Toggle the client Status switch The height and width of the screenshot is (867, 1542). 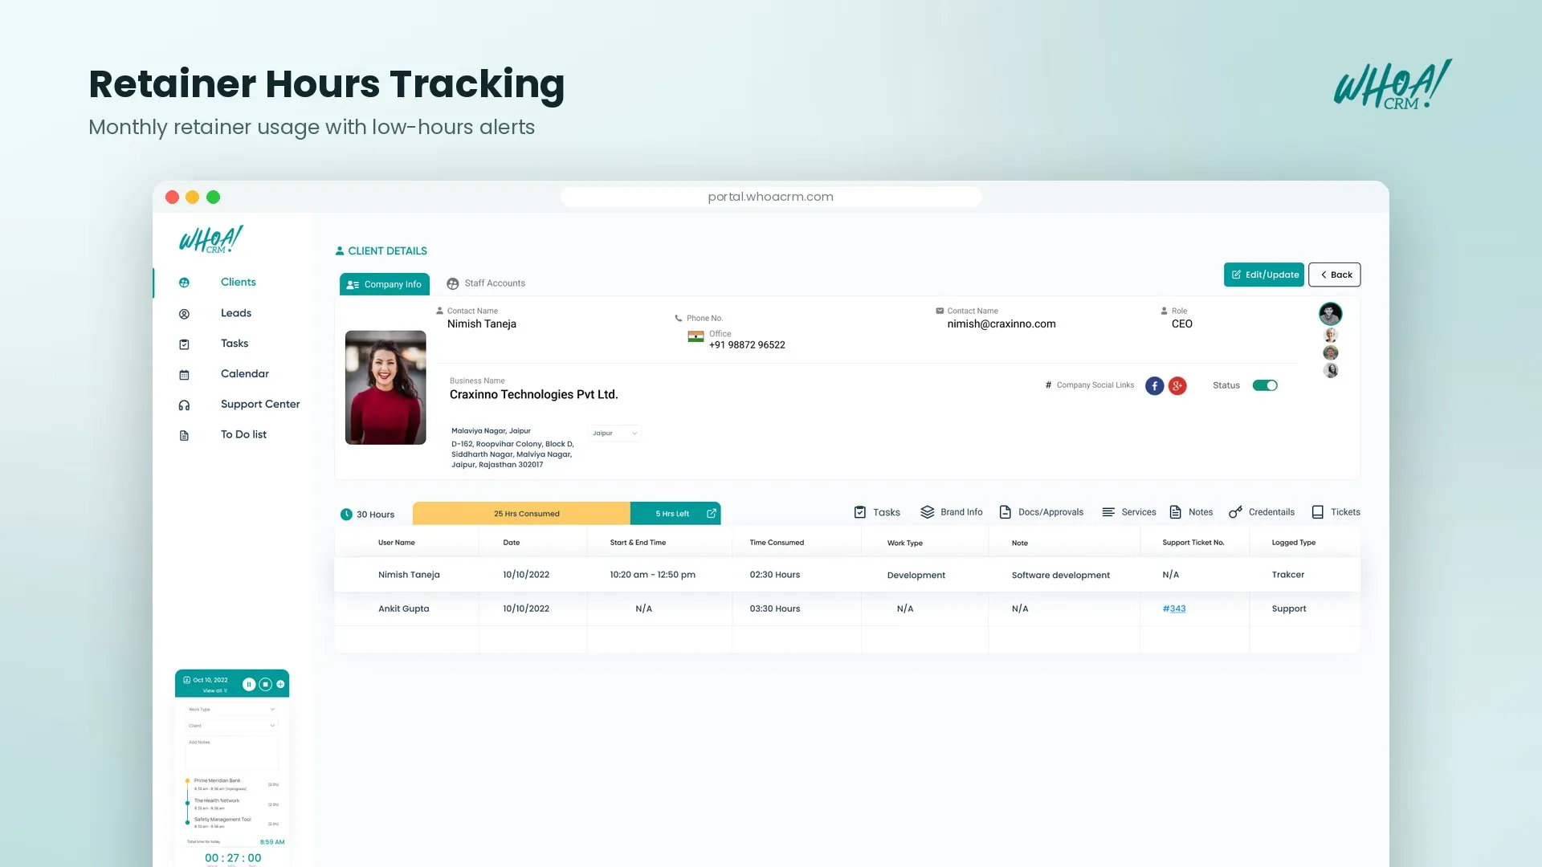click(1265, 385)
